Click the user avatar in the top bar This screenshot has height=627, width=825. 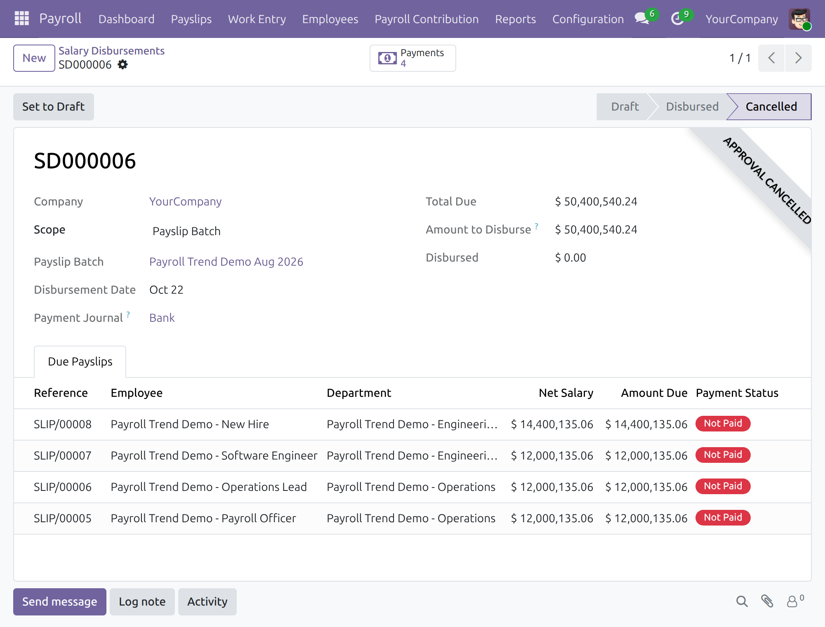pos(799,19)
